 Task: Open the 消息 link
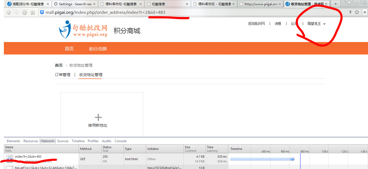click(x=278, y=24)
